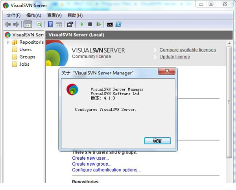Select the Jobs folder icon in tree
236x190 pixels.
click(15, 64)
